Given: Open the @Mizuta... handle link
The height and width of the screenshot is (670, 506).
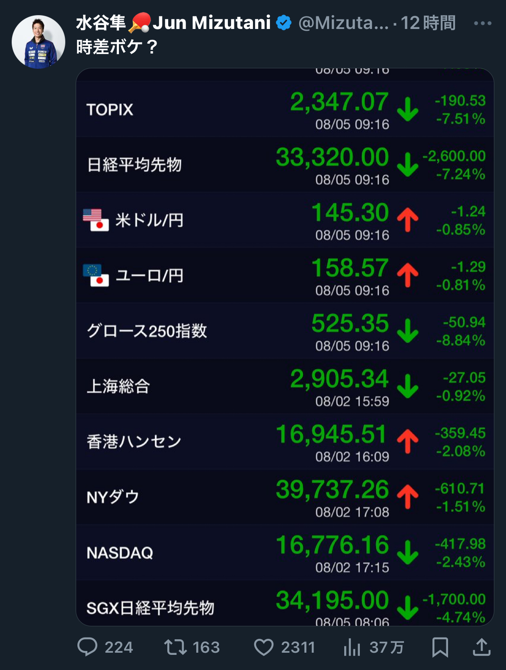Looking at the screenshot, I should coord(344,23).
